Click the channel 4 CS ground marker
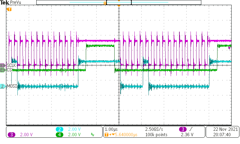 pos(3,70)
